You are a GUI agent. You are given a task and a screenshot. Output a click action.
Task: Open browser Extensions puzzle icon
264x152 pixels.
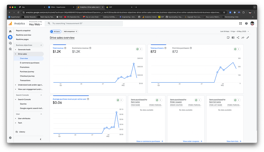[x=243, y=12]
